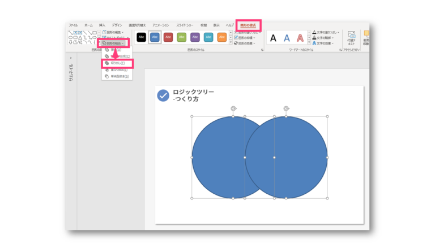Apply the blue Abc shape style
This screenshot has width=435, height=244.
coord(155,37)
